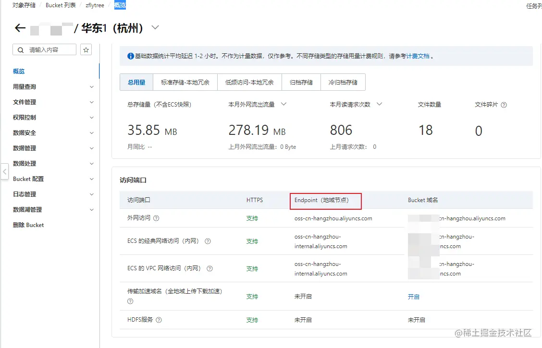
Task: Click 删除 Bucket in the sidebar
Action: [28, 225]
